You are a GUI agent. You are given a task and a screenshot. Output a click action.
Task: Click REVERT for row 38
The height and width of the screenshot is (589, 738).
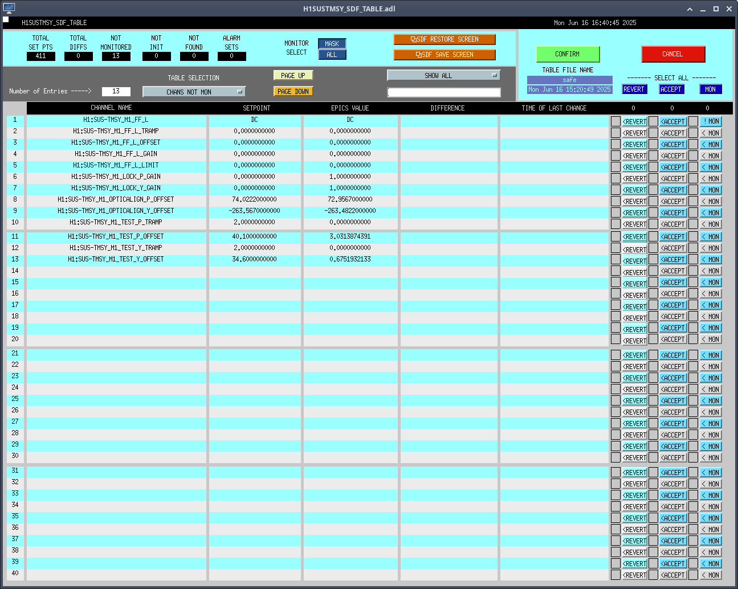pos(634,553)
